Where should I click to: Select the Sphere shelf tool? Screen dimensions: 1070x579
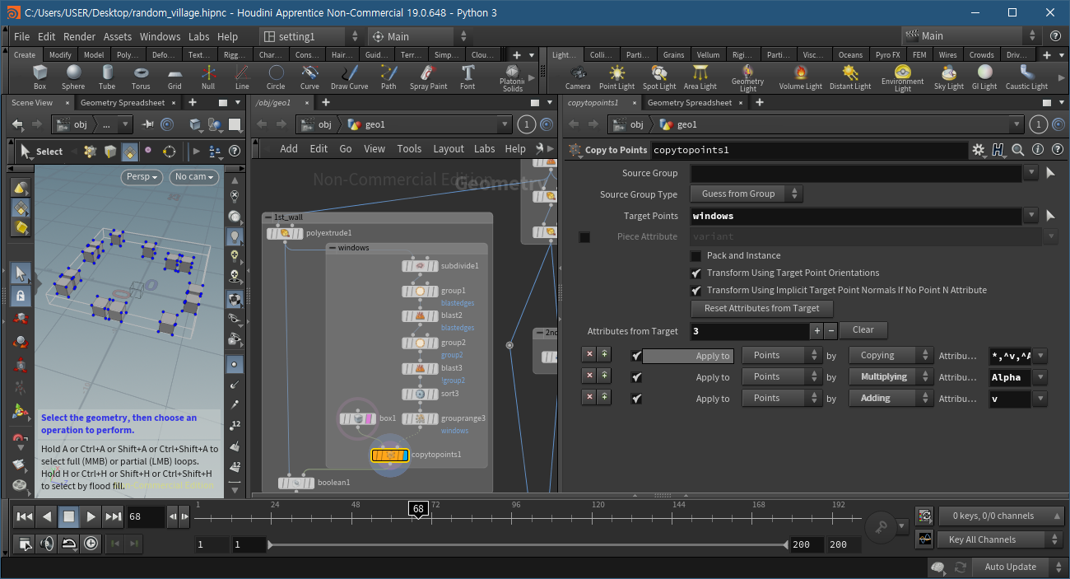point(73,77)
